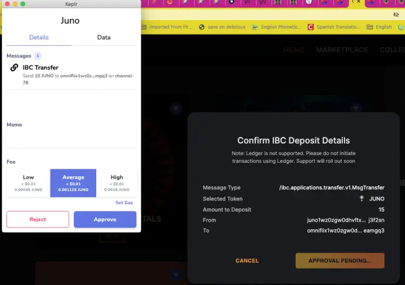The width and height of the screenshot is (405, 285).
Task: Approve the Keplr transaction
Action: click(105, 219)
